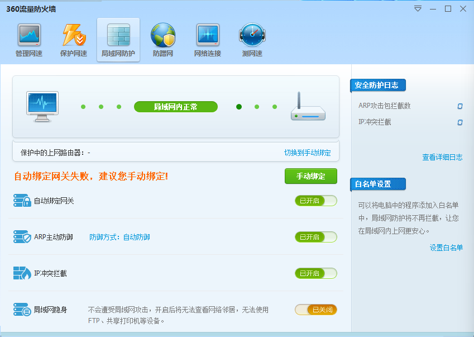Click the ARP攻击包拦截数 label
The width and height of the screenshot is (474, 337).
(385, 106)
